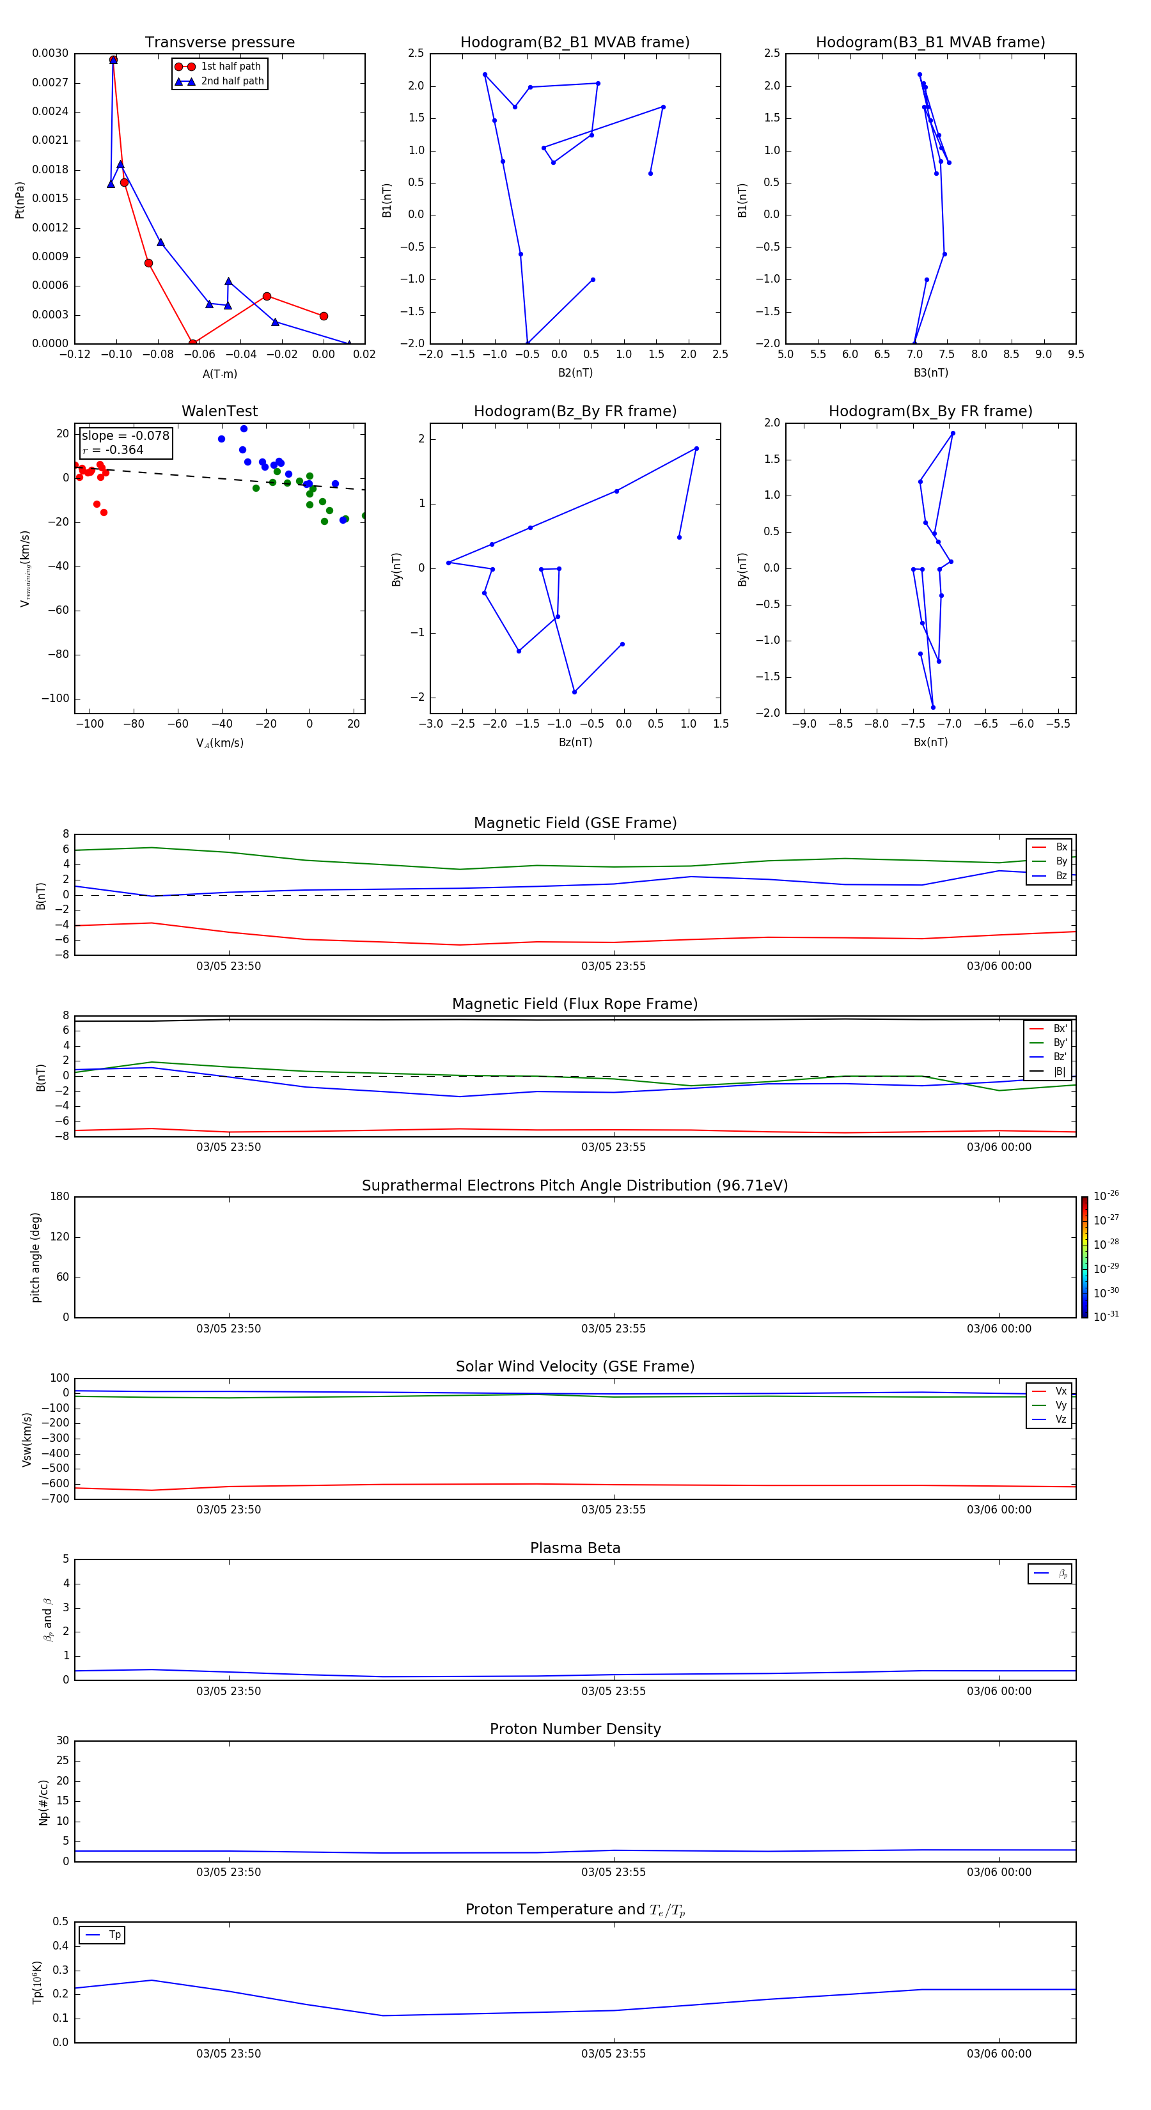Click the red data point at A = 0.00

pos(324,316)
